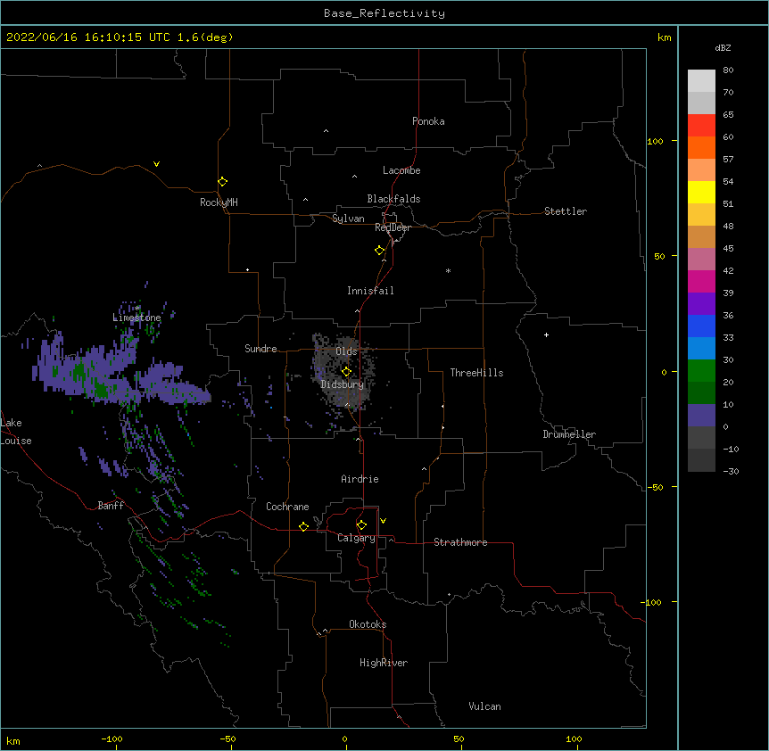
Task: Select the purple 10 dBZ legend color
Action: [x=701, y=416]
